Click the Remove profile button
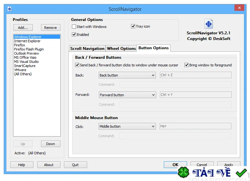Screen dimensions: 250x181 (51, 28)
